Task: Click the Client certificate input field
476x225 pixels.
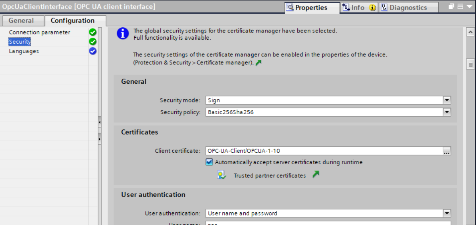Action: coord(324,151)
